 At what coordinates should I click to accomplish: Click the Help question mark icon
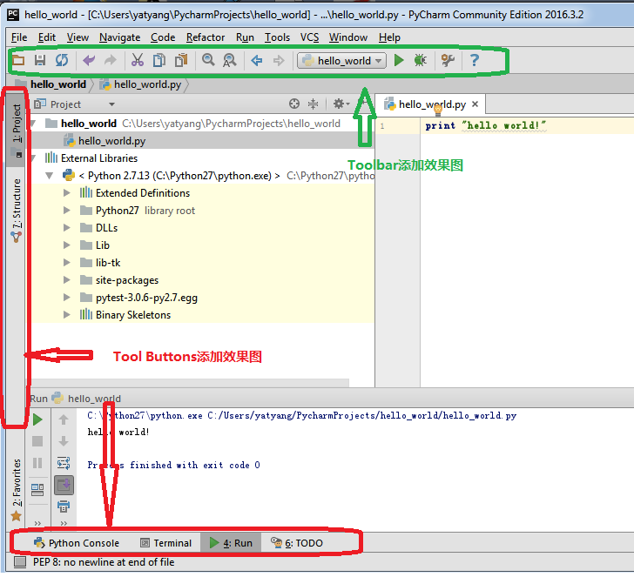[475, 61]
